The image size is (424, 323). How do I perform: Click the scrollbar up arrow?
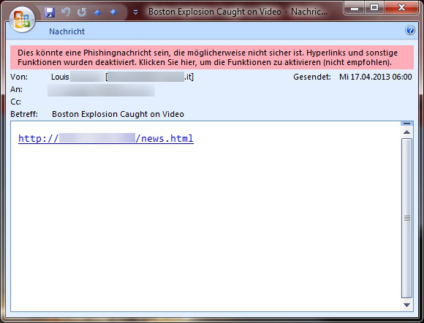coord(406,132)
